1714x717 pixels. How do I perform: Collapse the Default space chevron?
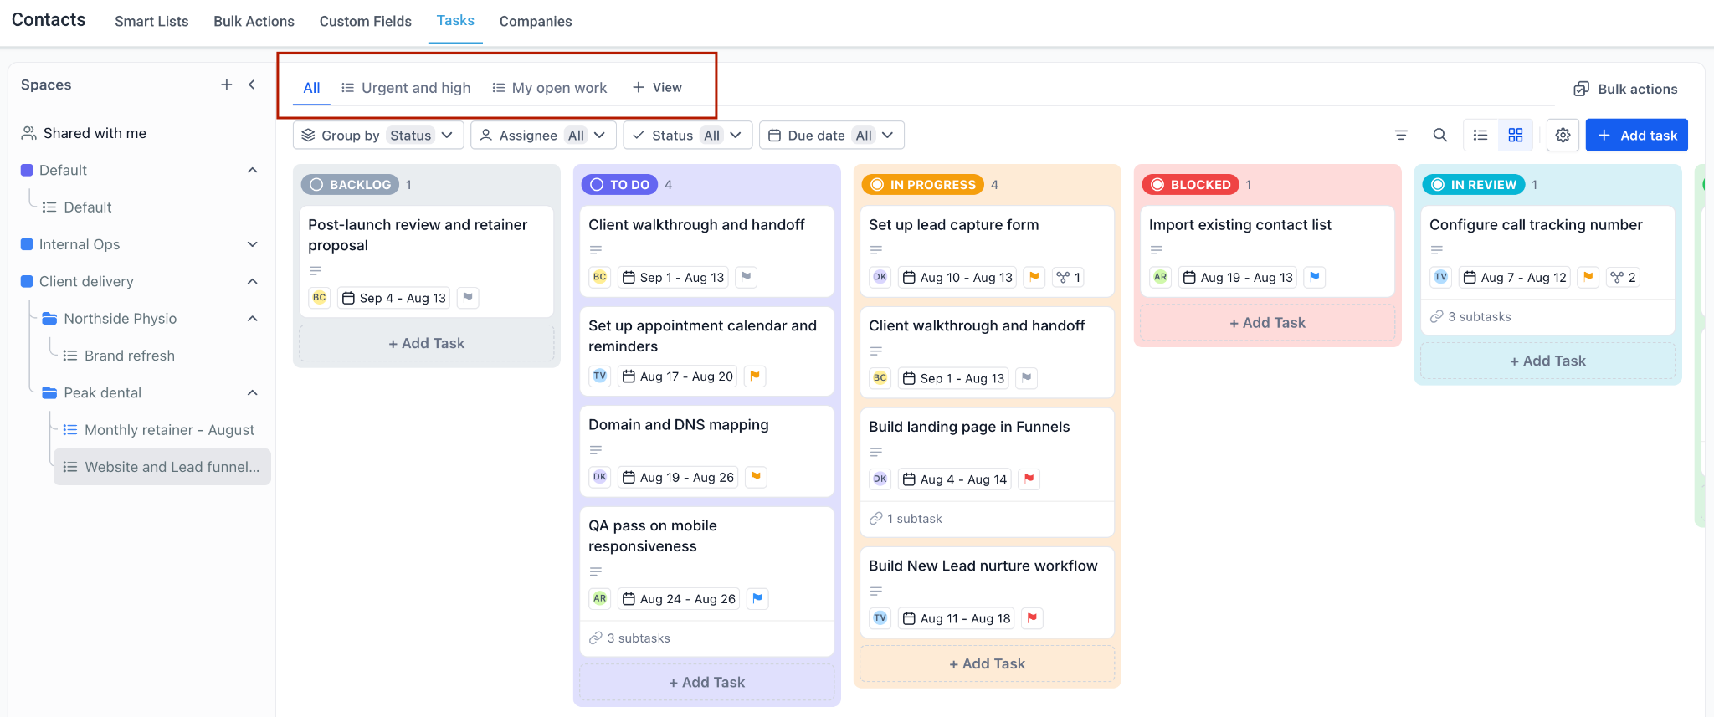click(x=252, y=170)
